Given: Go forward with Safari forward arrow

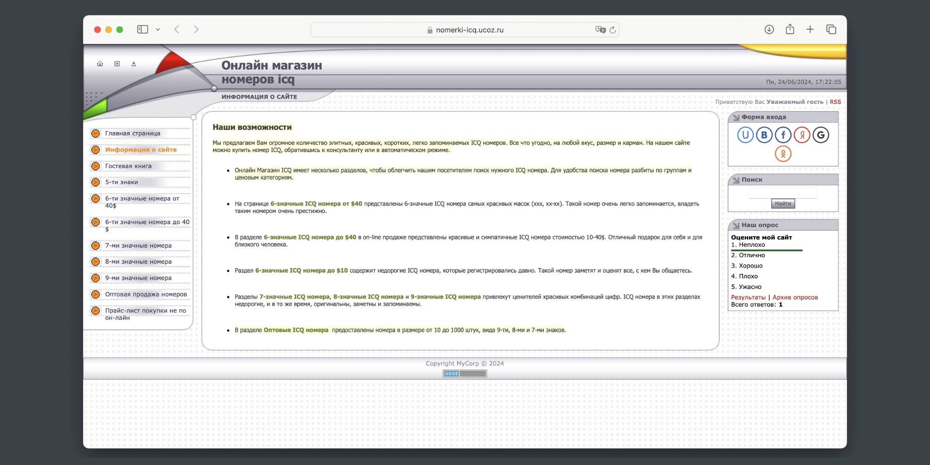Looking at the screenshot, I should pyautogui.click(x=196, y=29).
